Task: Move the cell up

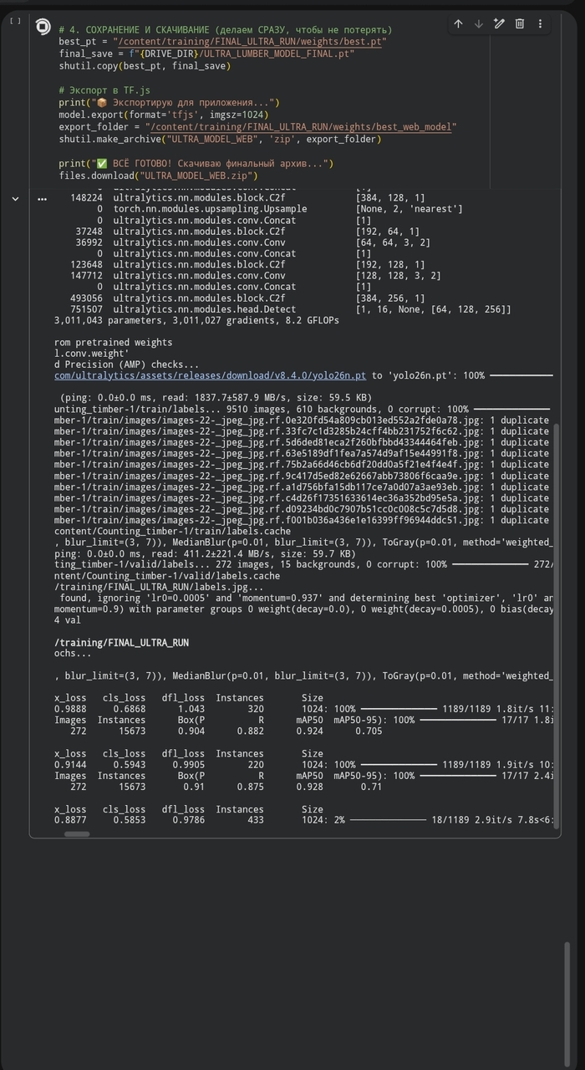Action: [x=458, y=24]
